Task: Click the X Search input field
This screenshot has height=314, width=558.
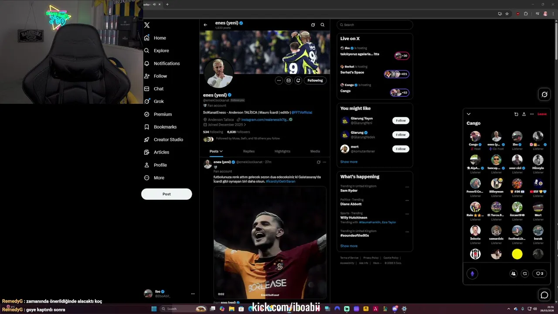Action: coord(375,25)
